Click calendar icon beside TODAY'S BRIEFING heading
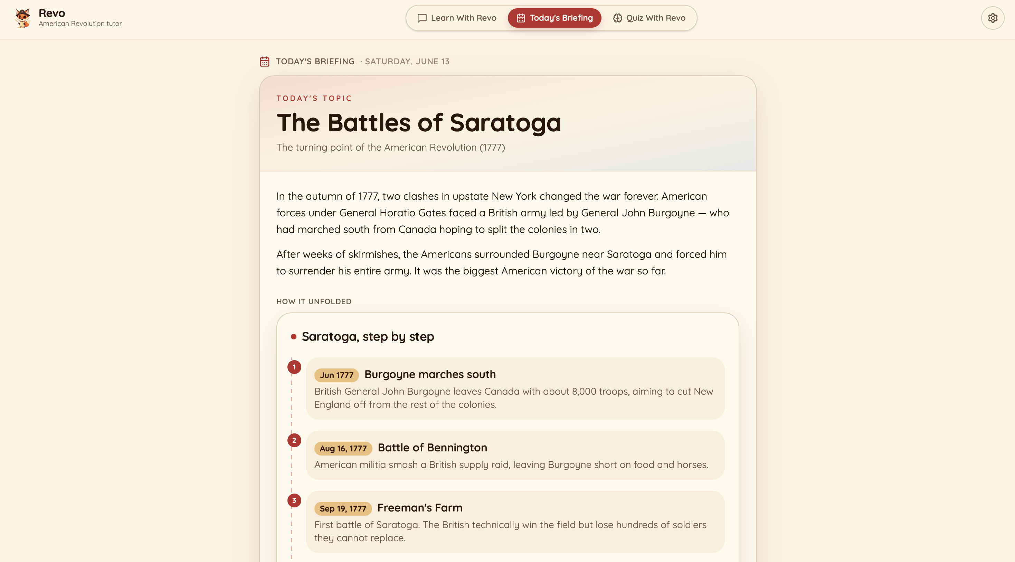Image resolution: width=1015 pixels, height=562 pixels. [x=264, y=62]
